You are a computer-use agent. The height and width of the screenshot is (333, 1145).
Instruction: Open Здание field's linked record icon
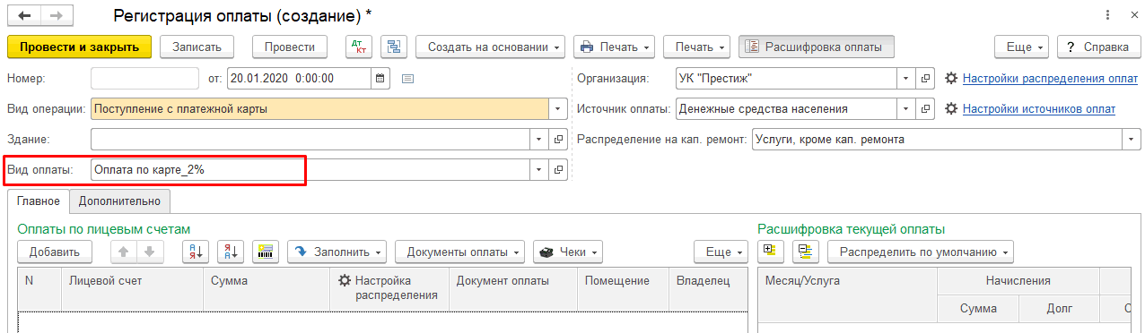pos(558,140)
